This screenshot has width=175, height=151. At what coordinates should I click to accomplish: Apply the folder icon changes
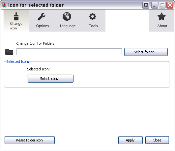[131, 140]
